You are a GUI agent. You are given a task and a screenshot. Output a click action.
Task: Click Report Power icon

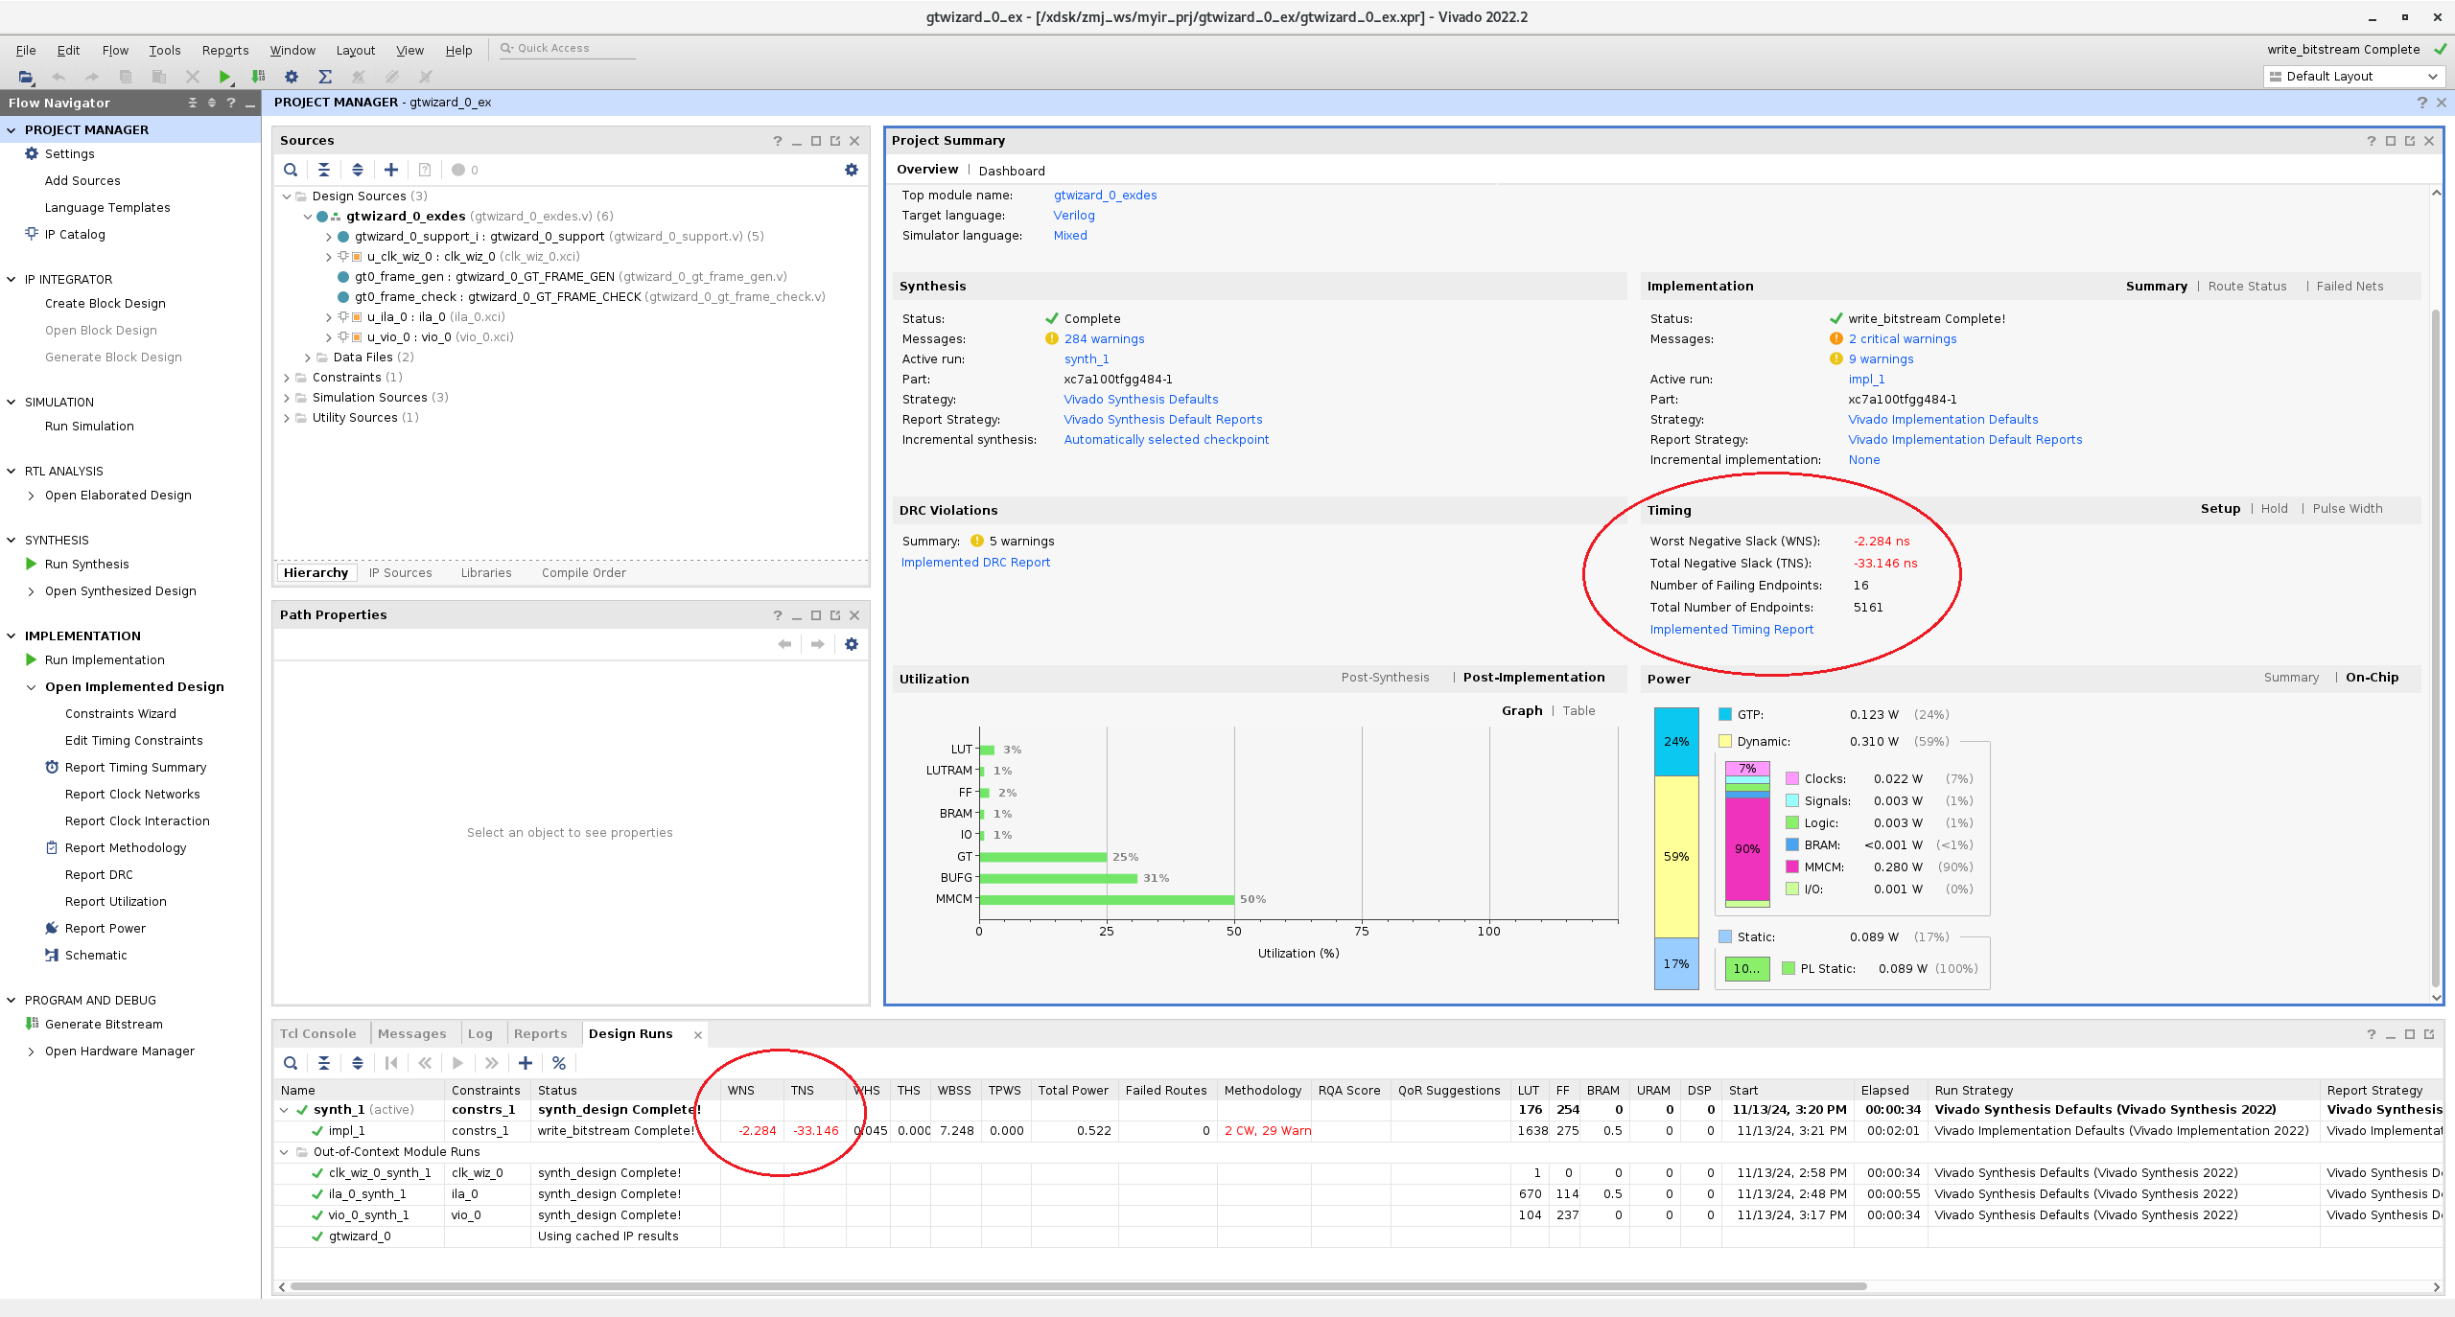coord(52,928)
